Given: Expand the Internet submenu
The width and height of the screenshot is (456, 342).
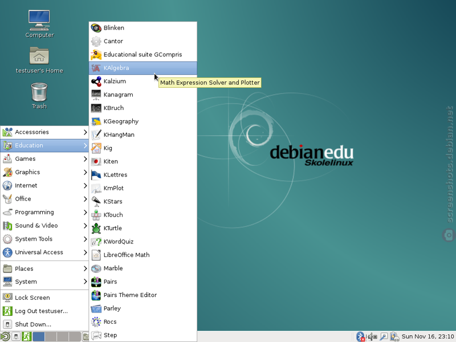Looking at the screenshot, I should click(x=44, y=186).
